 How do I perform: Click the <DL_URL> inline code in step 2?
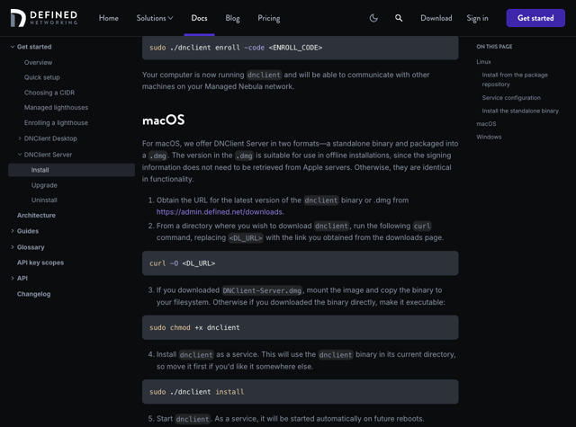click(246, 238)
